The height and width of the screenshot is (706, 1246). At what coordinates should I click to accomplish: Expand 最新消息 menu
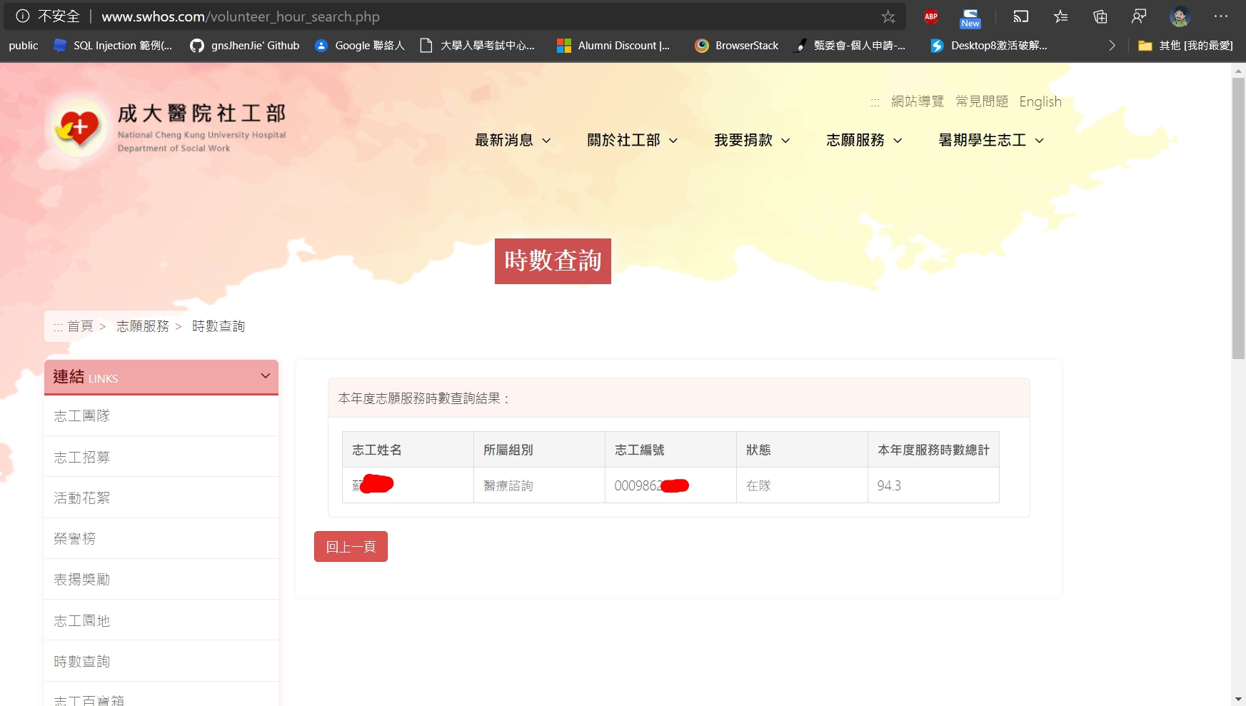513,140
